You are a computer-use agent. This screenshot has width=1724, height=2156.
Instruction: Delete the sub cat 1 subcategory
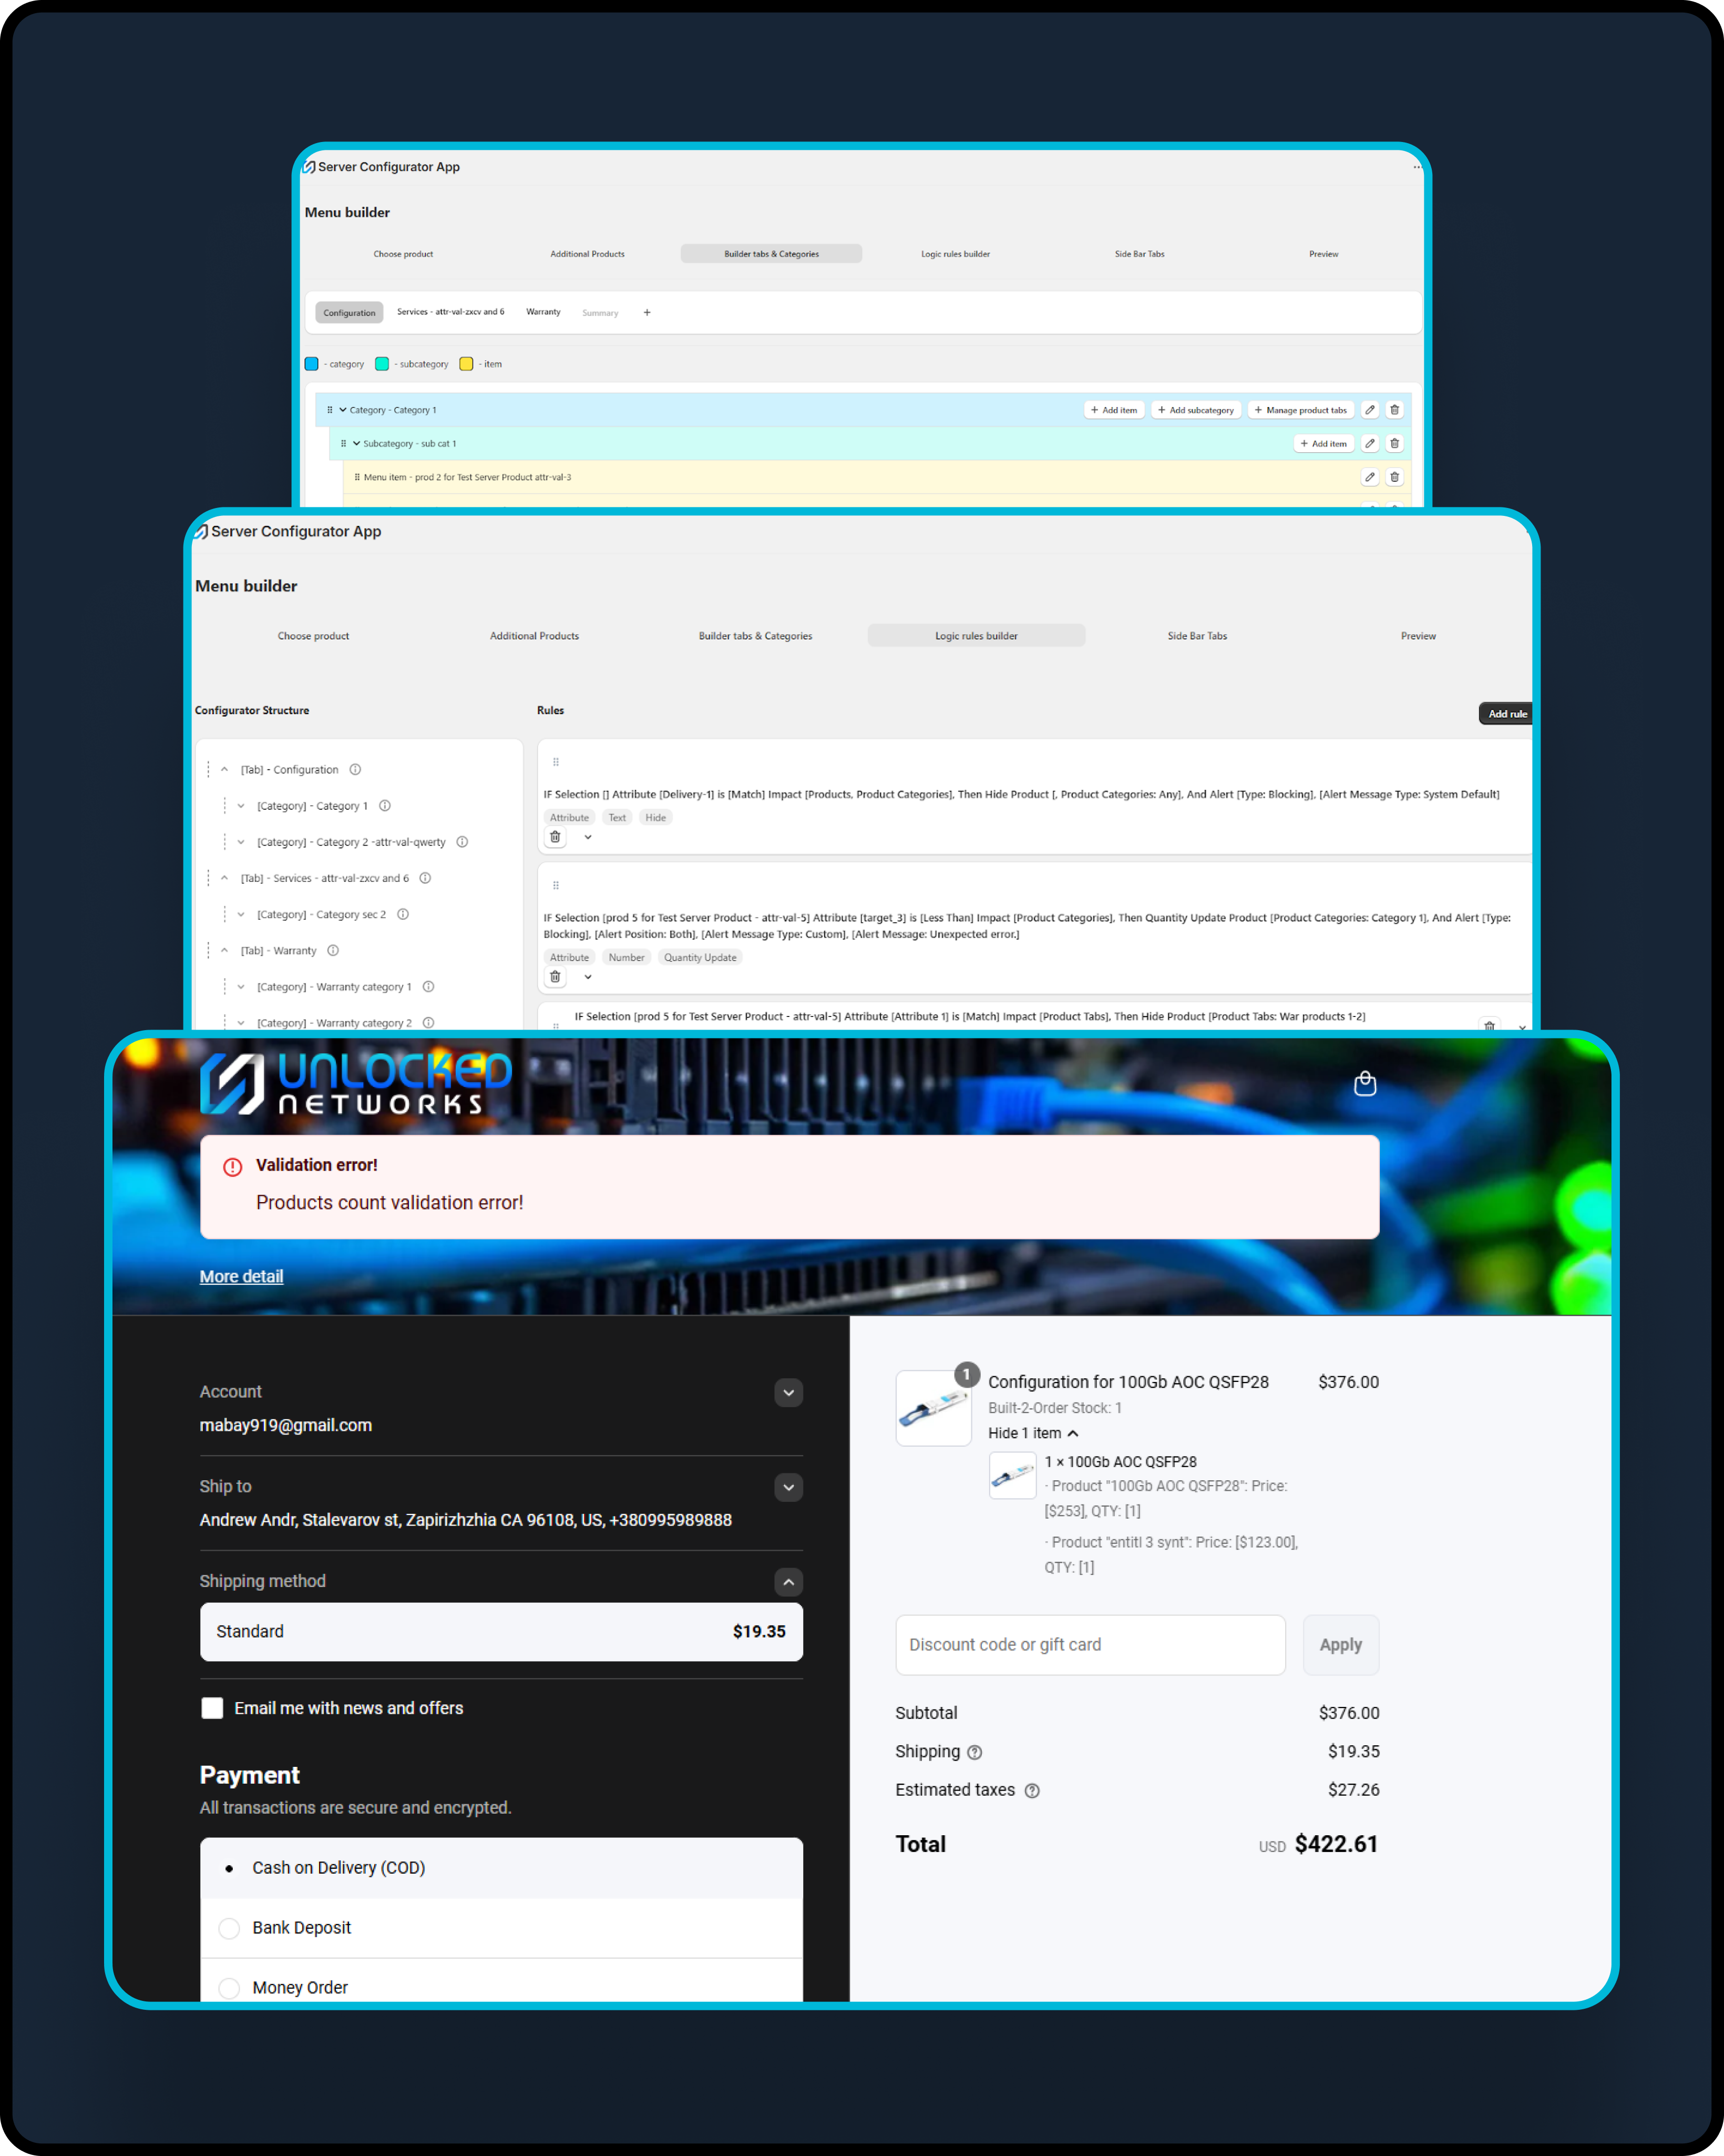tap(1394, 444)
